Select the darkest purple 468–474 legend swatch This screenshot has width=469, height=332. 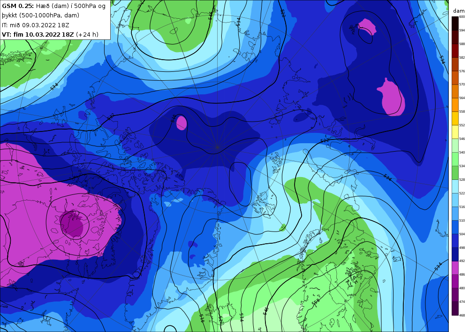pyautogui.click(x=455, y=309)
